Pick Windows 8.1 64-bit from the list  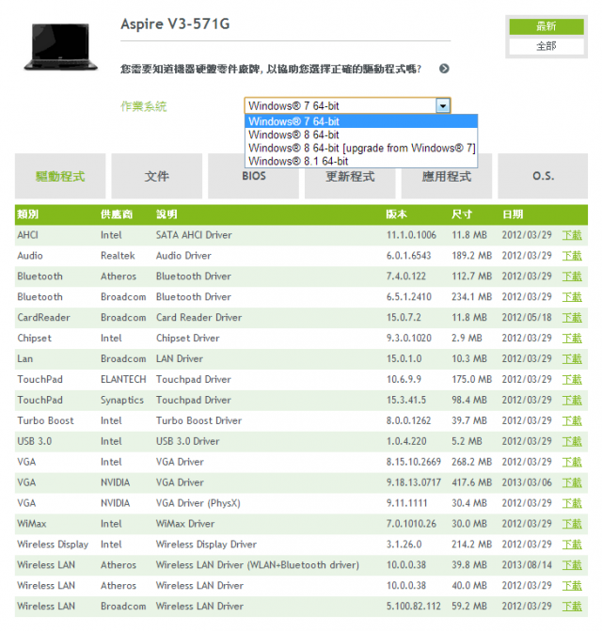(361, 161)
